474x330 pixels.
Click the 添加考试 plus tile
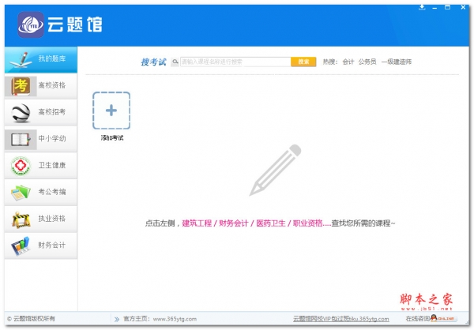[x=111, y=111]
